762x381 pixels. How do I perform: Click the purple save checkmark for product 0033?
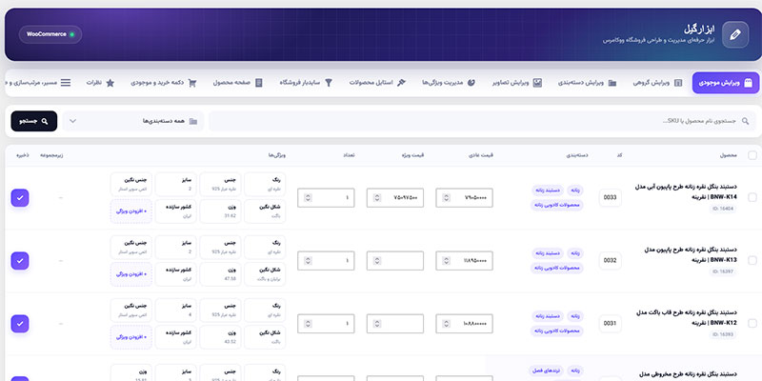click(20, 198)
